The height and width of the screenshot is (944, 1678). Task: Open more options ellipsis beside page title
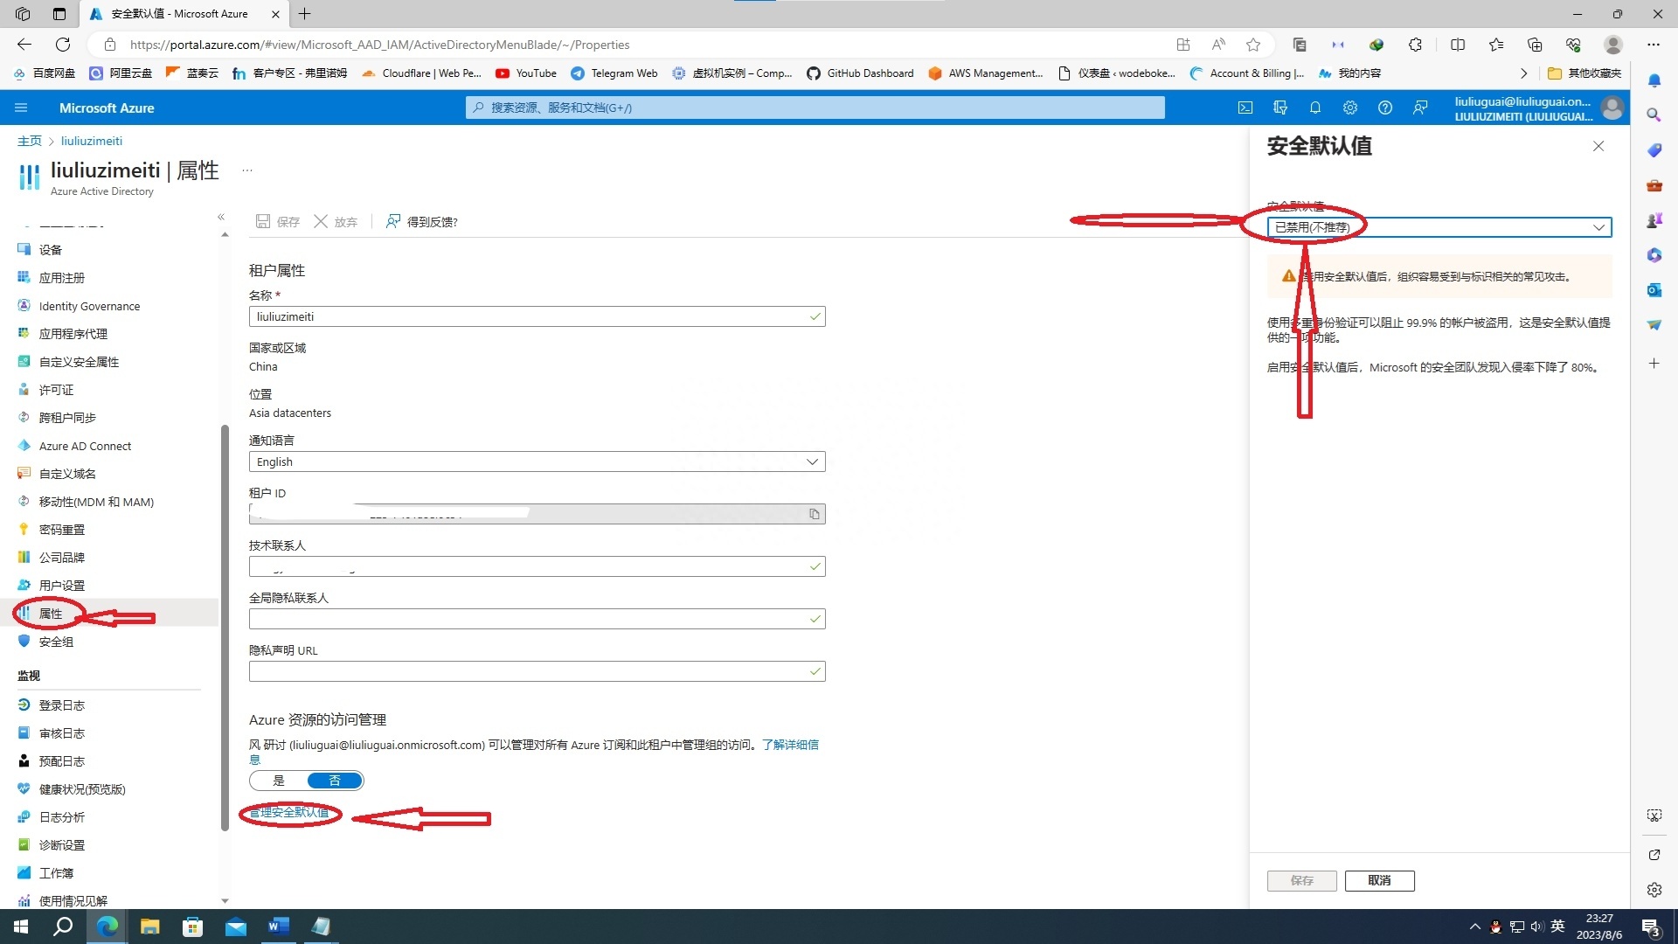247,170
